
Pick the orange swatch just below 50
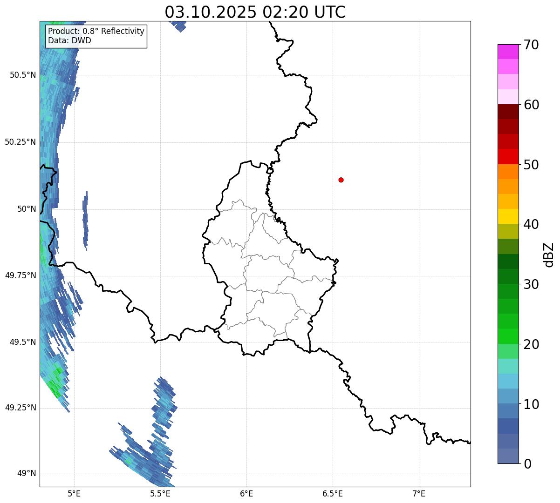[508, 172]
